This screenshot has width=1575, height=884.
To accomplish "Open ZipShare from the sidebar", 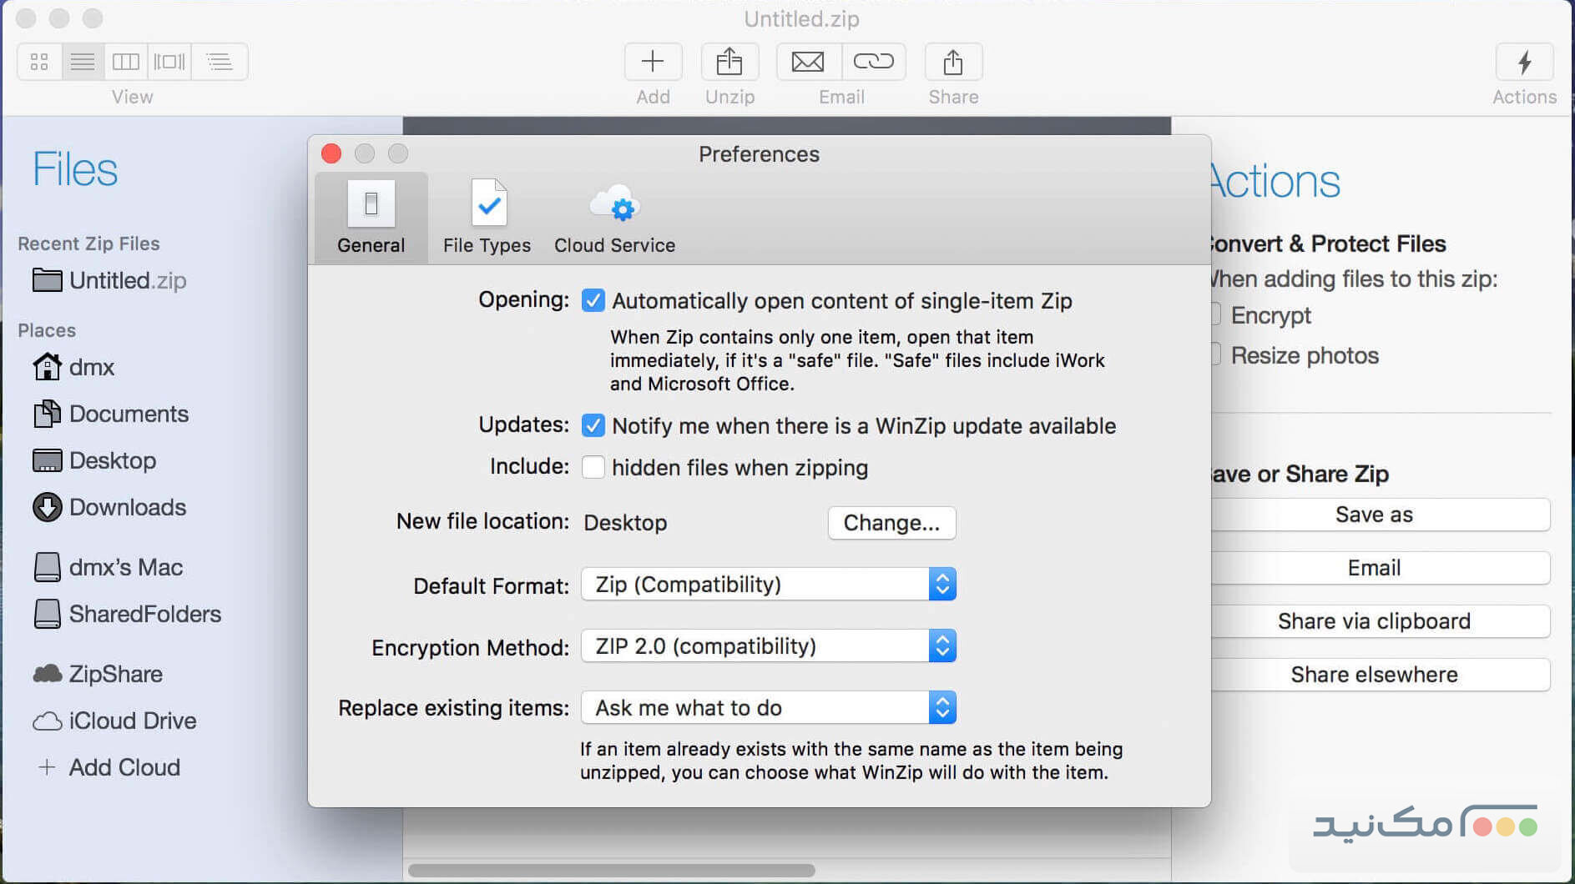I will click(x=115, y=674).
